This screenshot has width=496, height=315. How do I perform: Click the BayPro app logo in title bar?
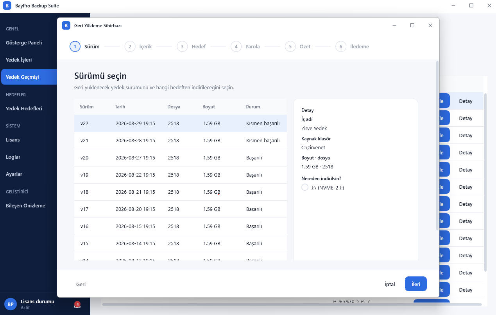point(7,6)
